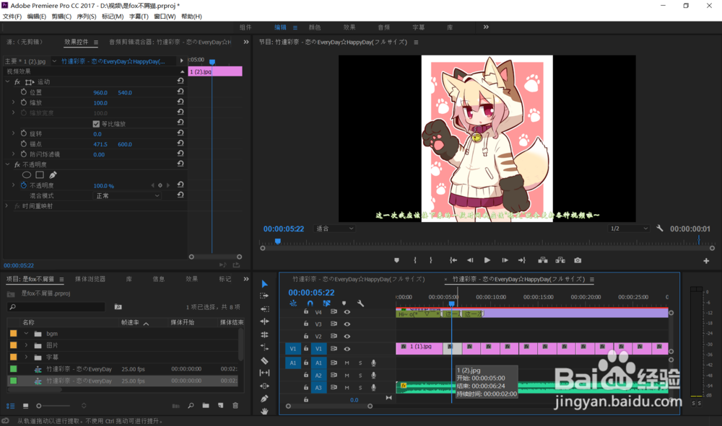Open the program monitor button editor plus
The height and width of the screenshot is (426, 722).
(x=706, y=261)
